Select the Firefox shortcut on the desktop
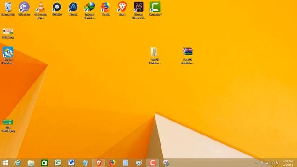Image resolution: width=297 pixels, height=167 pixels. pyautogui.click(x=106, y=9)
